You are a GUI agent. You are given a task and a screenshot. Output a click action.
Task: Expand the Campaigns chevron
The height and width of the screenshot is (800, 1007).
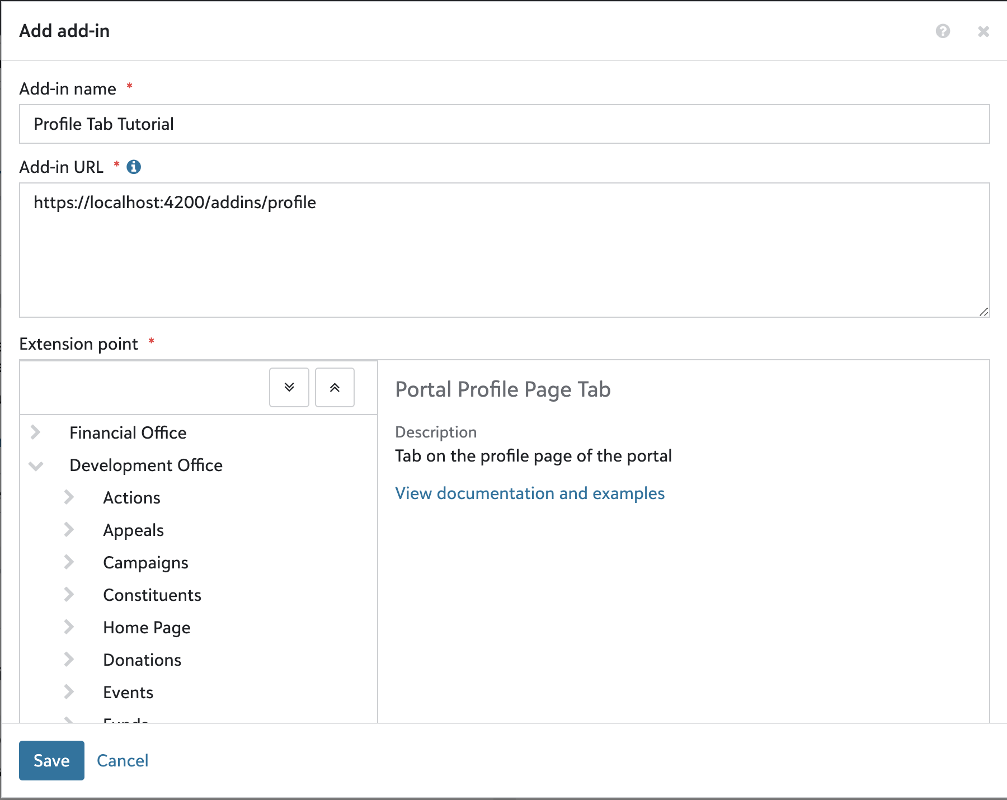click(x=69, y=562)
